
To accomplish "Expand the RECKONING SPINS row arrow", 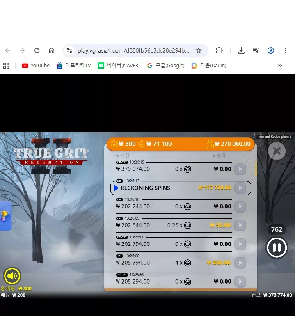I will point(116,188).
